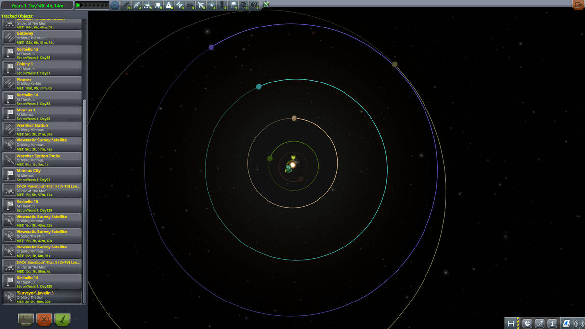Click the green time warp play arrow
585x329 pixels.
click(x=78, y=5)
